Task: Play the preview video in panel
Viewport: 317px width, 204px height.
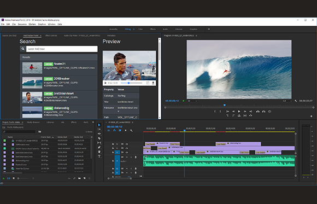Action: 105,83
